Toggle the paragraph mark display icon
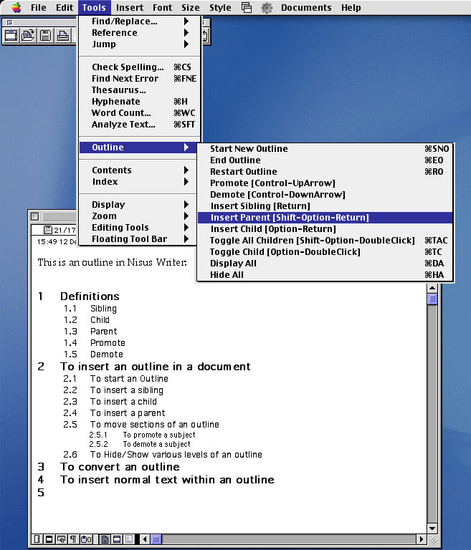The image size is (471, 550). point(72,539)
